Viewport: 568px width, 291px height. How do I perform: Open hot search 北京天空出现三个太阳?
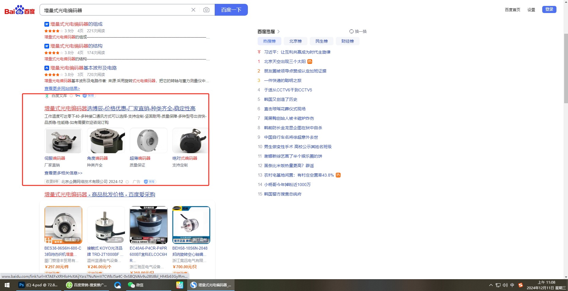point(285,62)
